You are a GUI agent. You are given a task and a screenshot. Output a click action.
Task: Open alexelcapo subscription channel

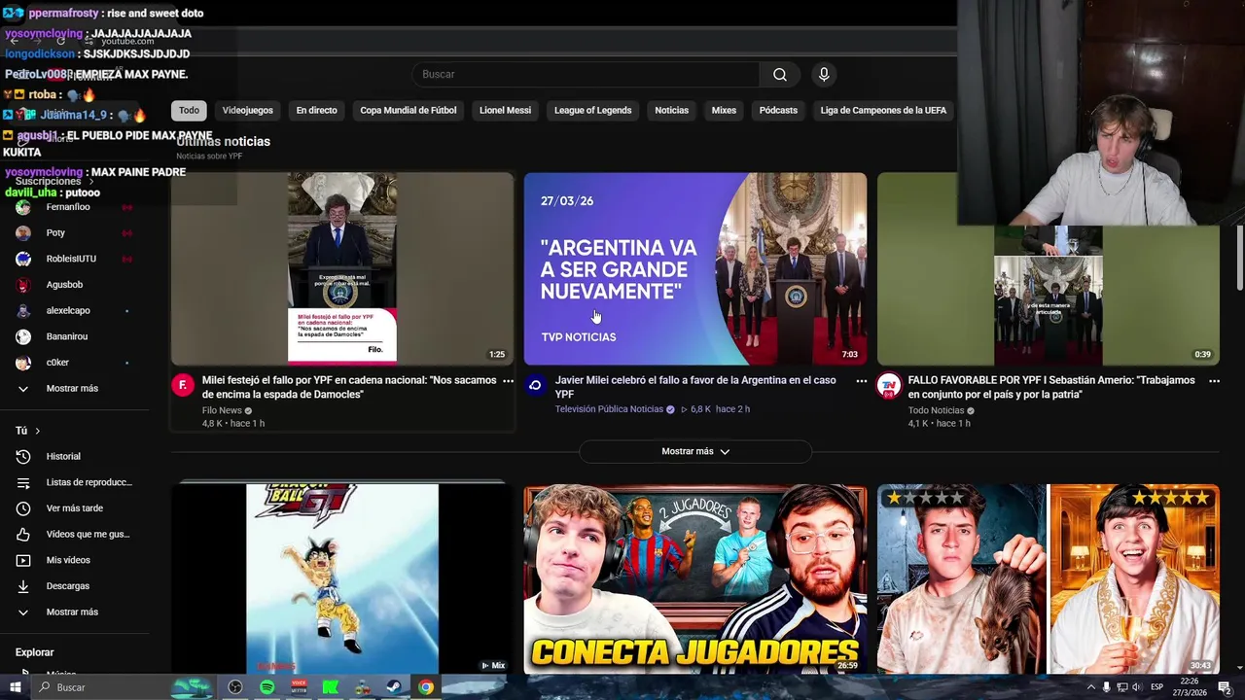(x=76, y=310)
